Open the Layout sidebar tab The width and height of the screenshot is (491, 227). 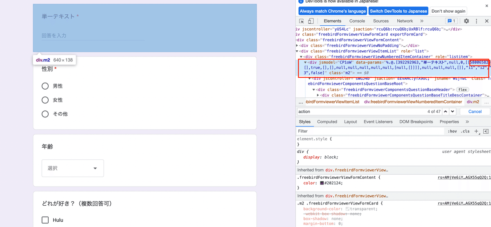pos(350,121)
